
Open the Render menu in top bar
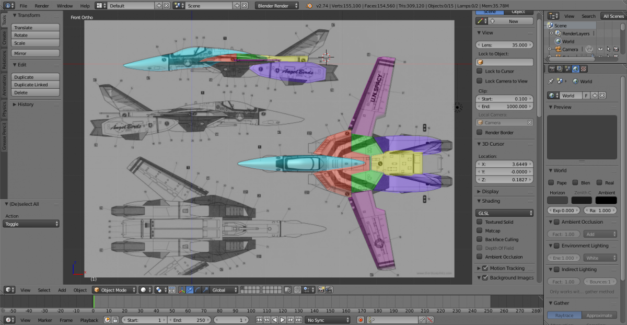coord(42,5)
